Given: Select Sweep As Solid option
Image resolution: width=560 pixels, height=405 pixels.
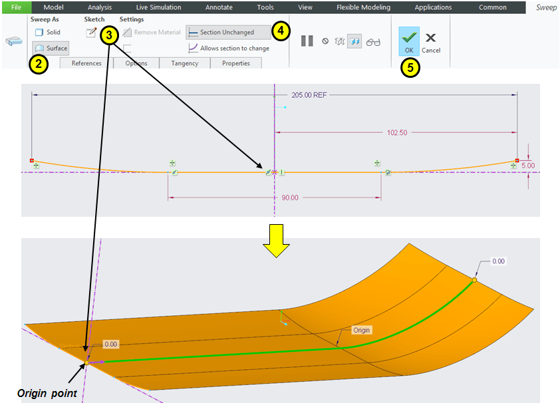Looking at the screenshot, I should [x=47, y=32].
